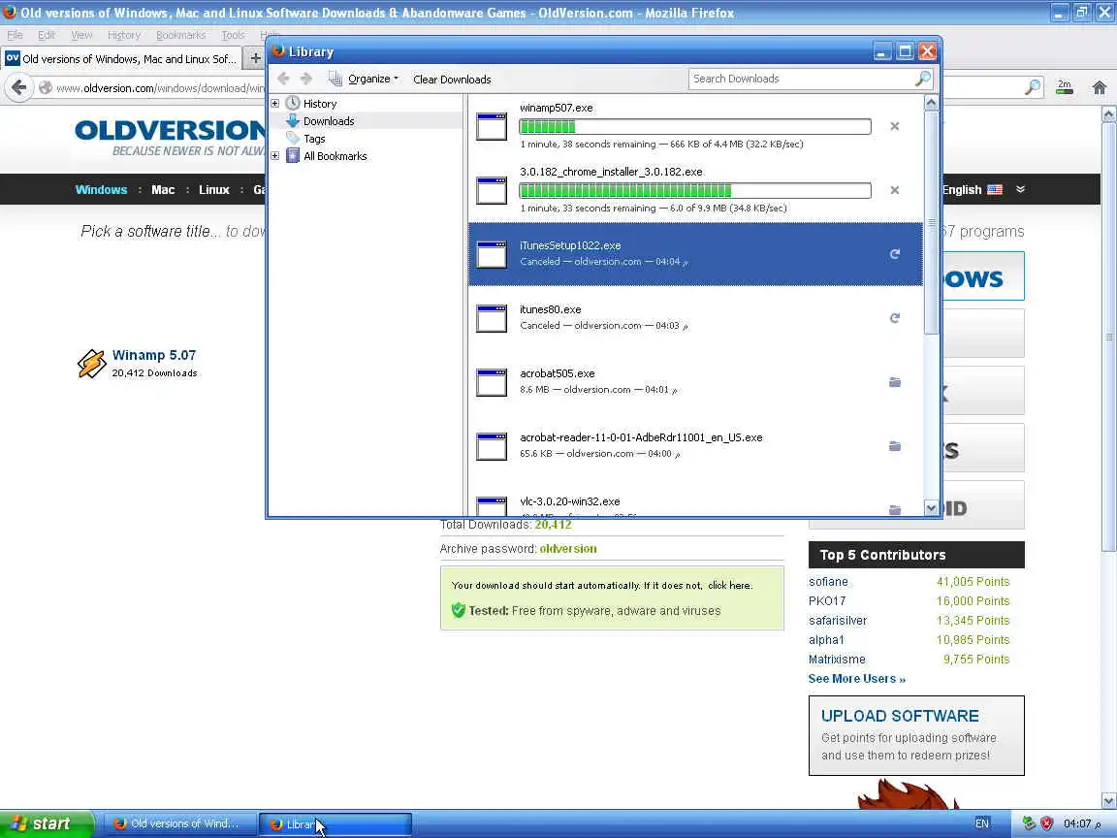Click the Windows nav link
Viewport: 1117px width, 838px height.
point(101,189)
